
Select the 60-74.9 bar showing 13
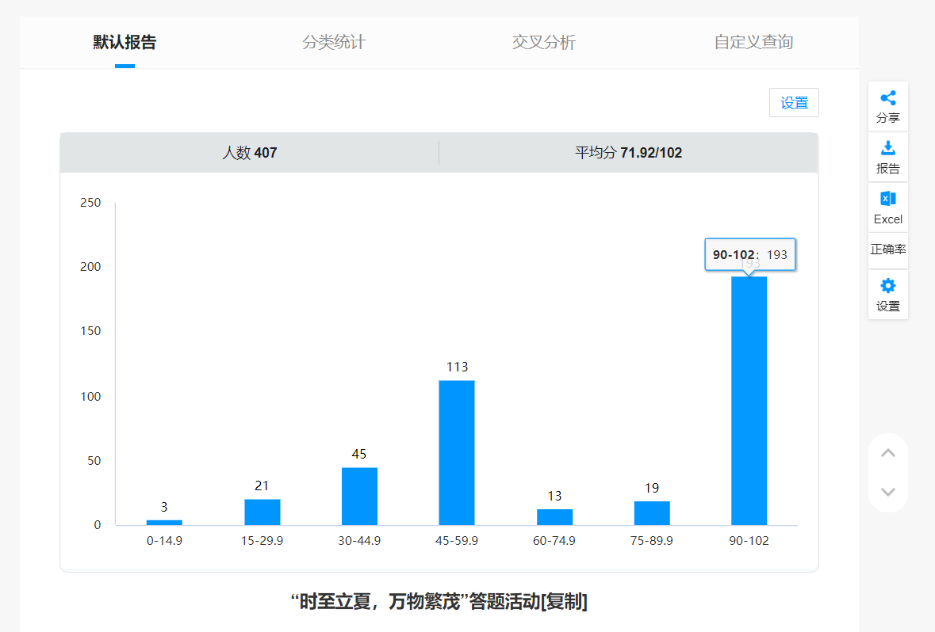(554, 517)
